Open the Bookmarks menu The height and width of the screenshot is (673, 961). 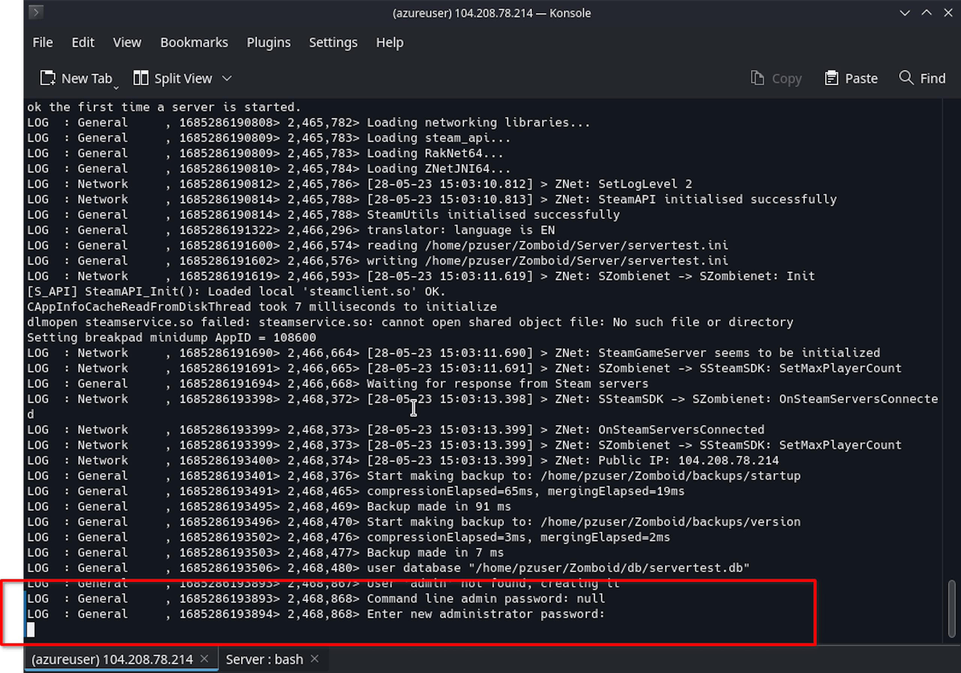(x=194, y=42)
